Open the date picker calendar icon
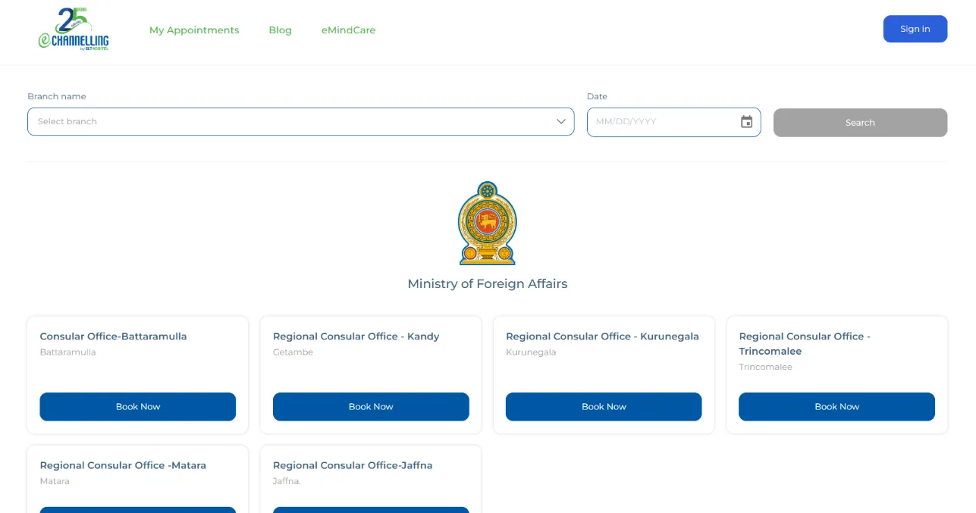This screenshot has height=513, width=976. coord(746,122)
